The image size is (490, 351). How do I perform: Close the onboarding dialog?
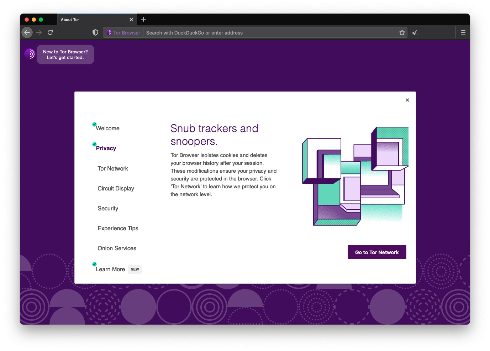click(407, 100)
